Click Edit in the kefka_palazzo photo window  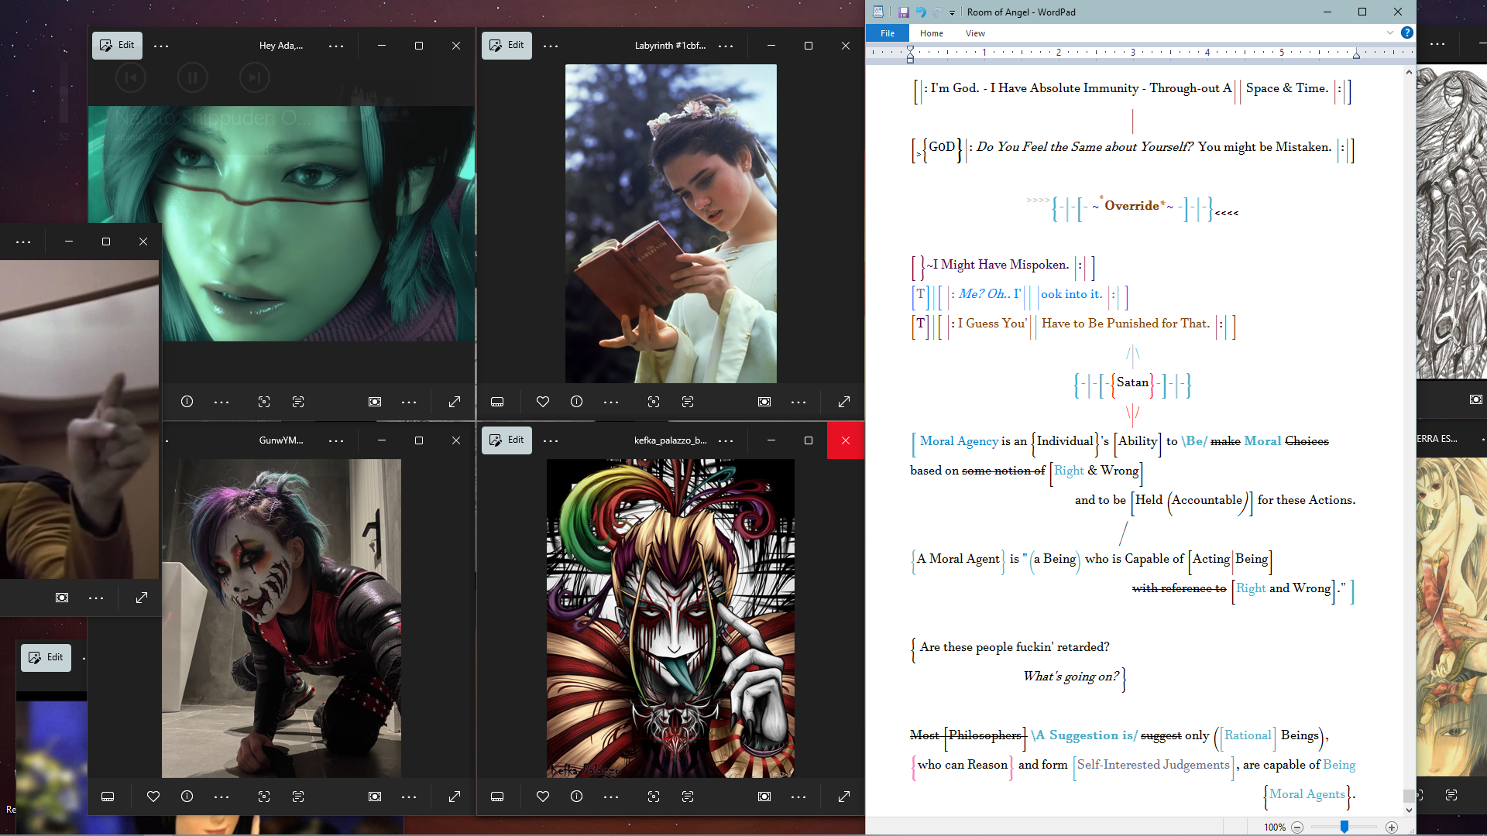pyautogui.click(x=507, y=440)
